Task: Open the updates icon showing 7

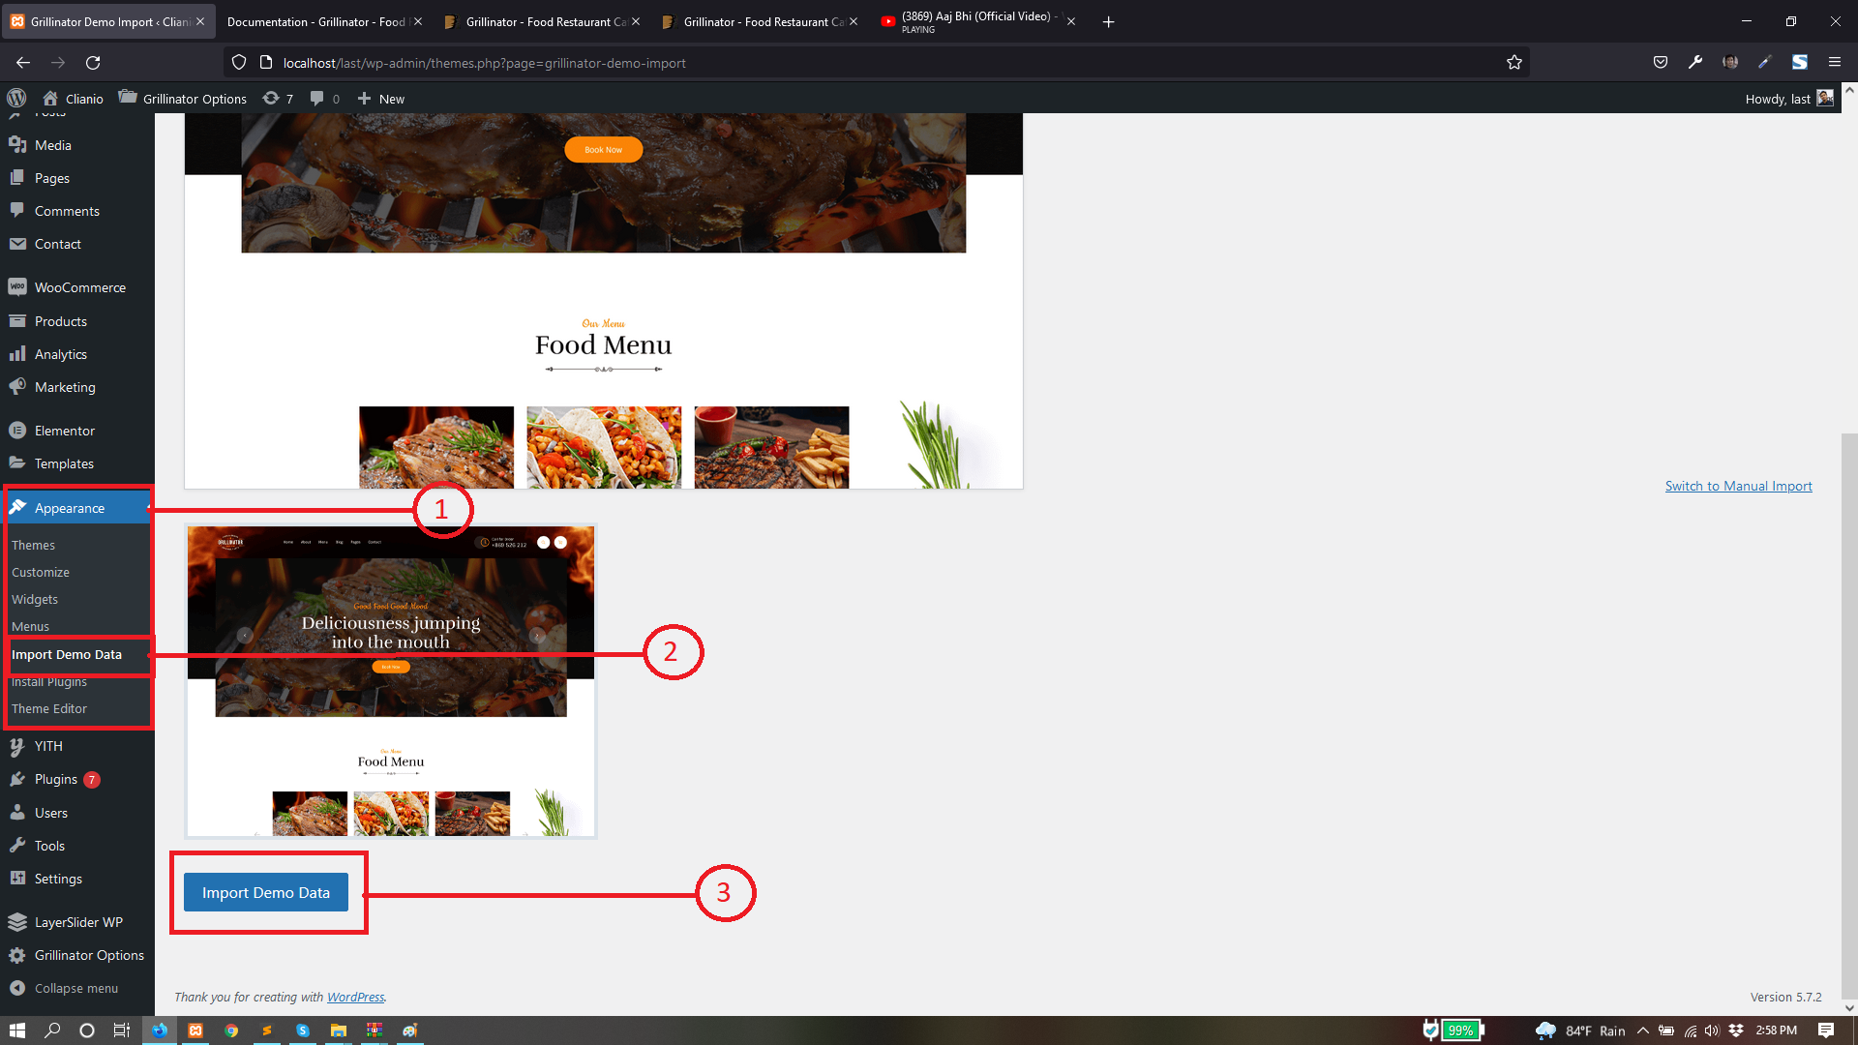Action: (x=278, y=98)
